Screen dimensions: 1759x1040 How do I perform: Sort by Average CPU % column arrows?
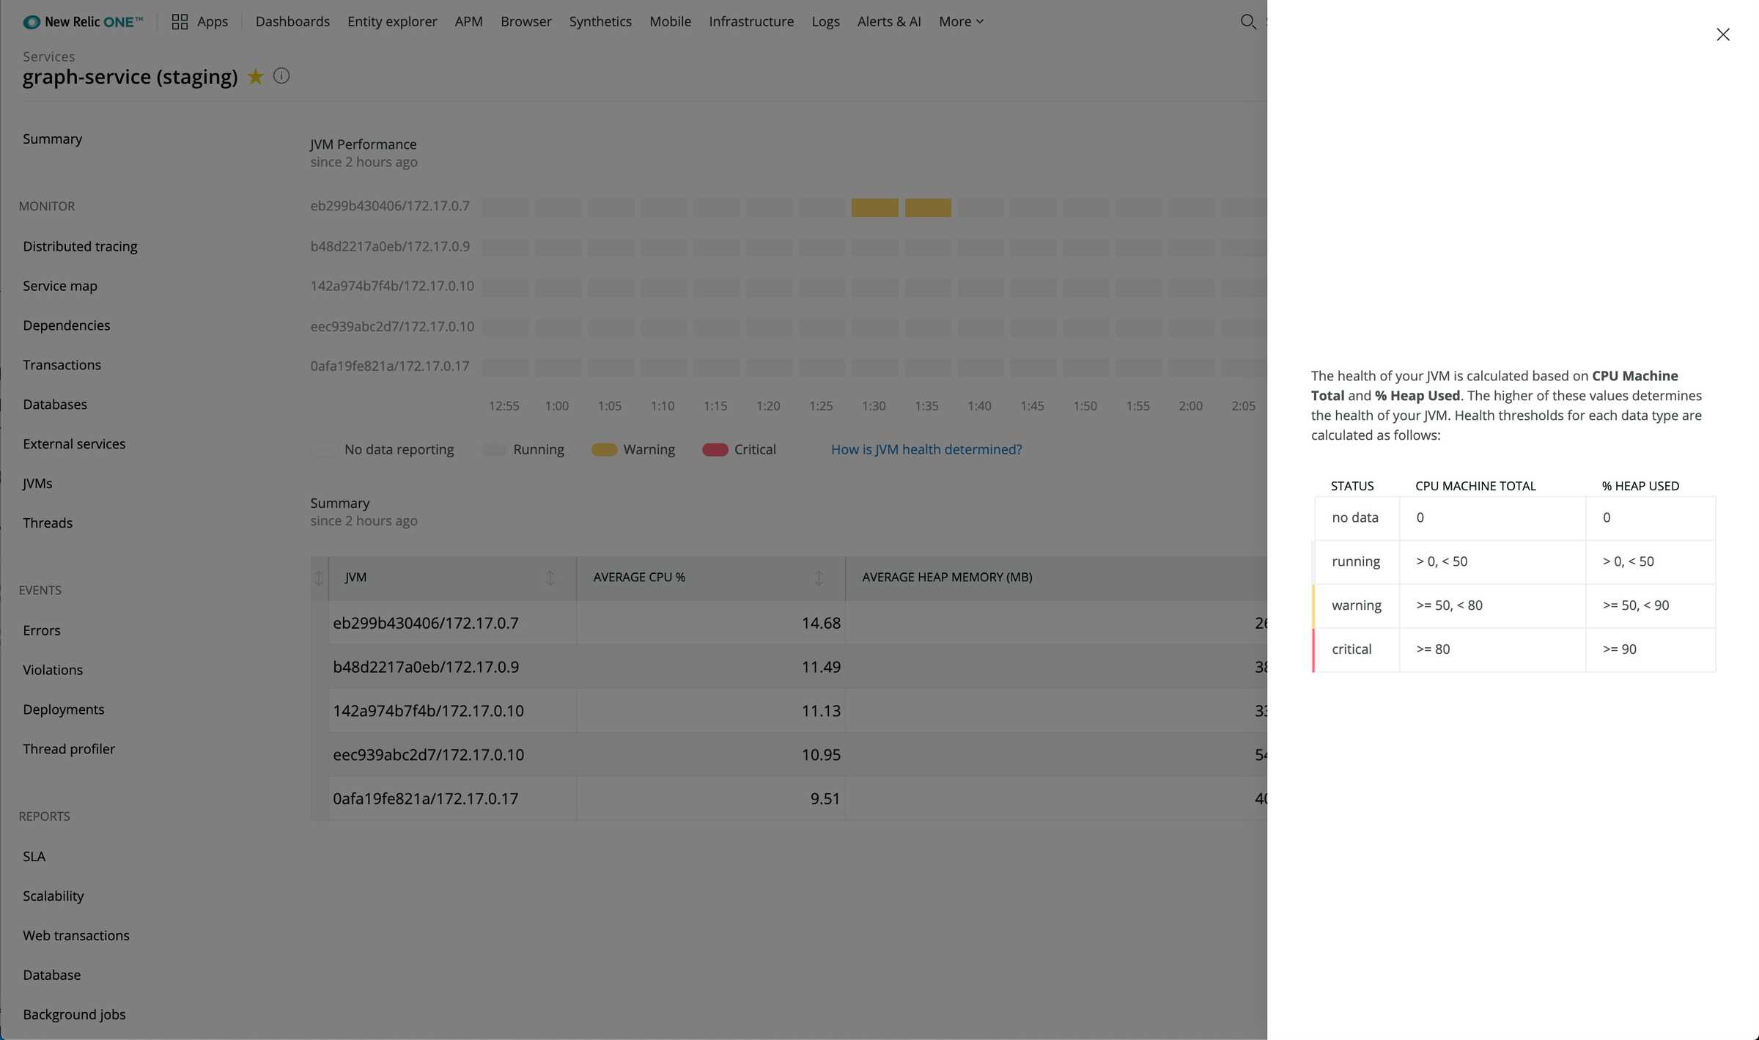point(819,578)
